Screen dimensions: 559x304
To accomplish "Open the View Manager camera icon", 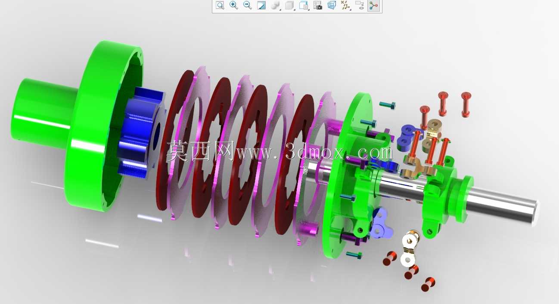I will click(318, 6).
